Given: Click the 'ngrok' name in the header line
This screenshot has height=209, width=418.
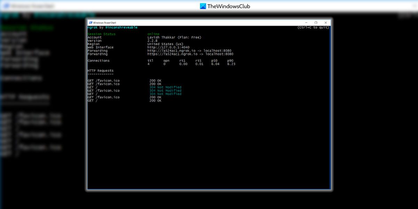Looking at the screenshot, I should coord(92,28).
